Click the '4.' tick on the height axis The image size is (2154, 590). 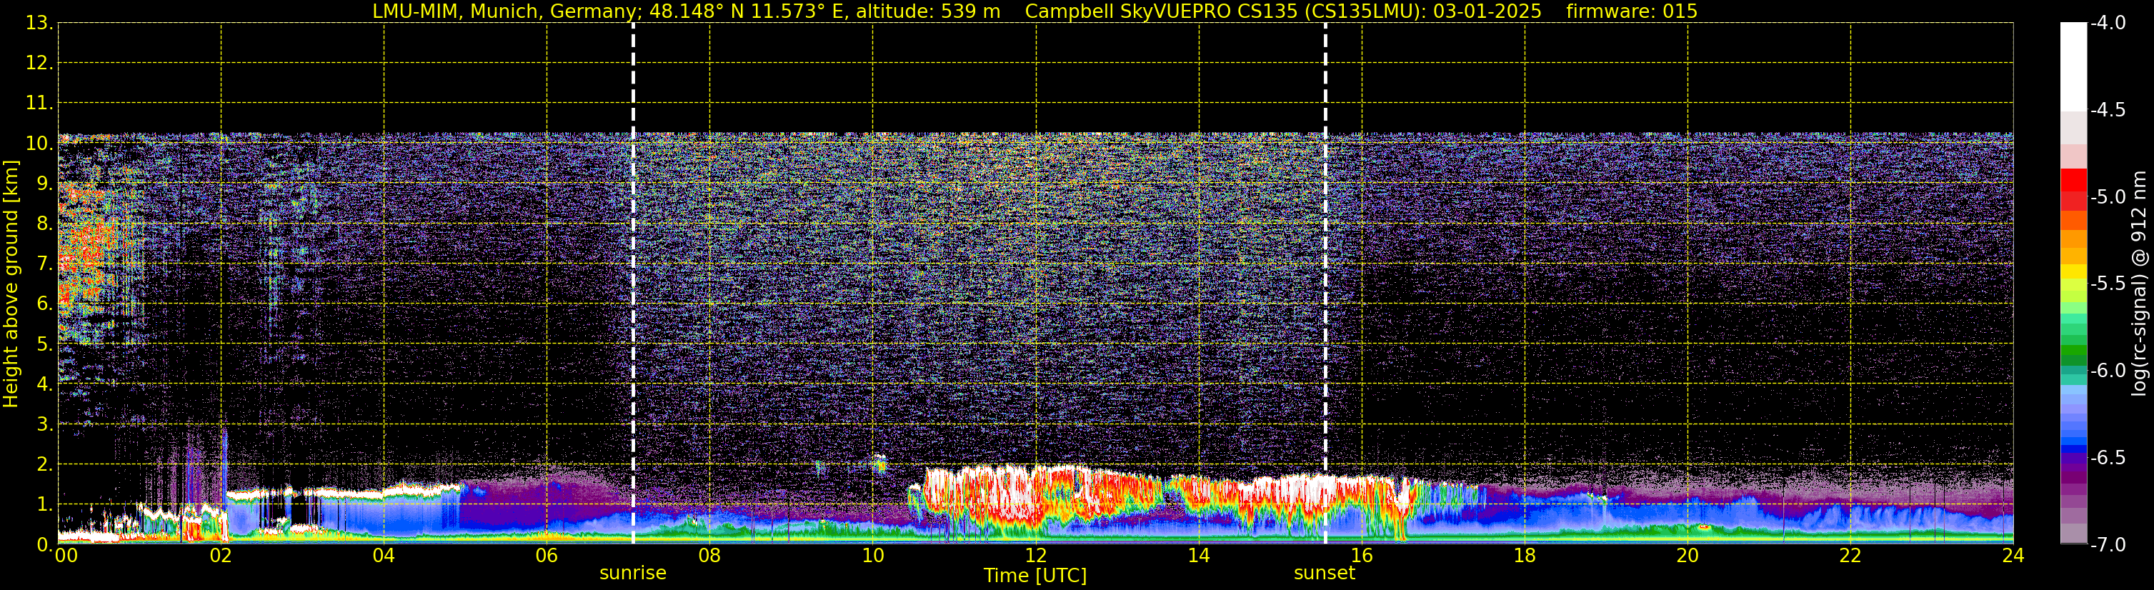pyautogui.click(x=44, y=384)
